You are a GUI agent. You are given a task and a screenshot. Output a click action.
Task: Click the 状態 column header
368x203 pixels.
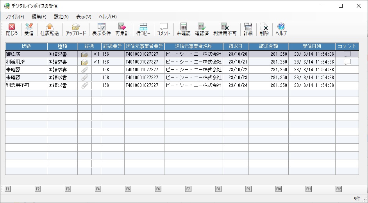[x=26, y=46]
